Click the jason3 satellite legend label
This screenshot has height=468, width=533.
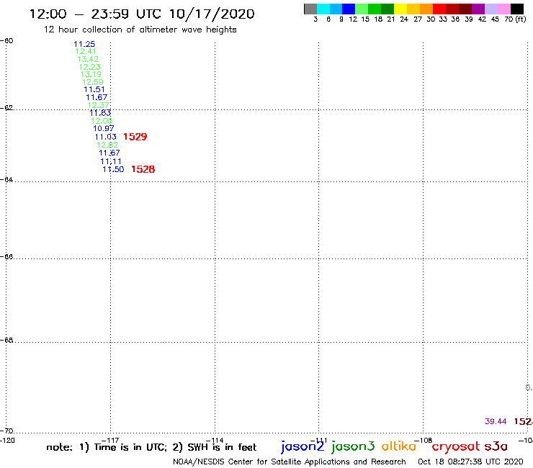click(353, 446)
